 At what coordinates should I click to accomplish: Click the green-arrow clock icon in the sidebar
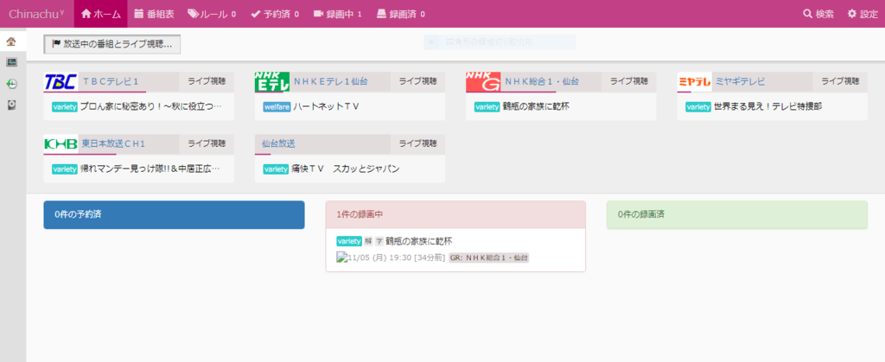pos(11,84)
